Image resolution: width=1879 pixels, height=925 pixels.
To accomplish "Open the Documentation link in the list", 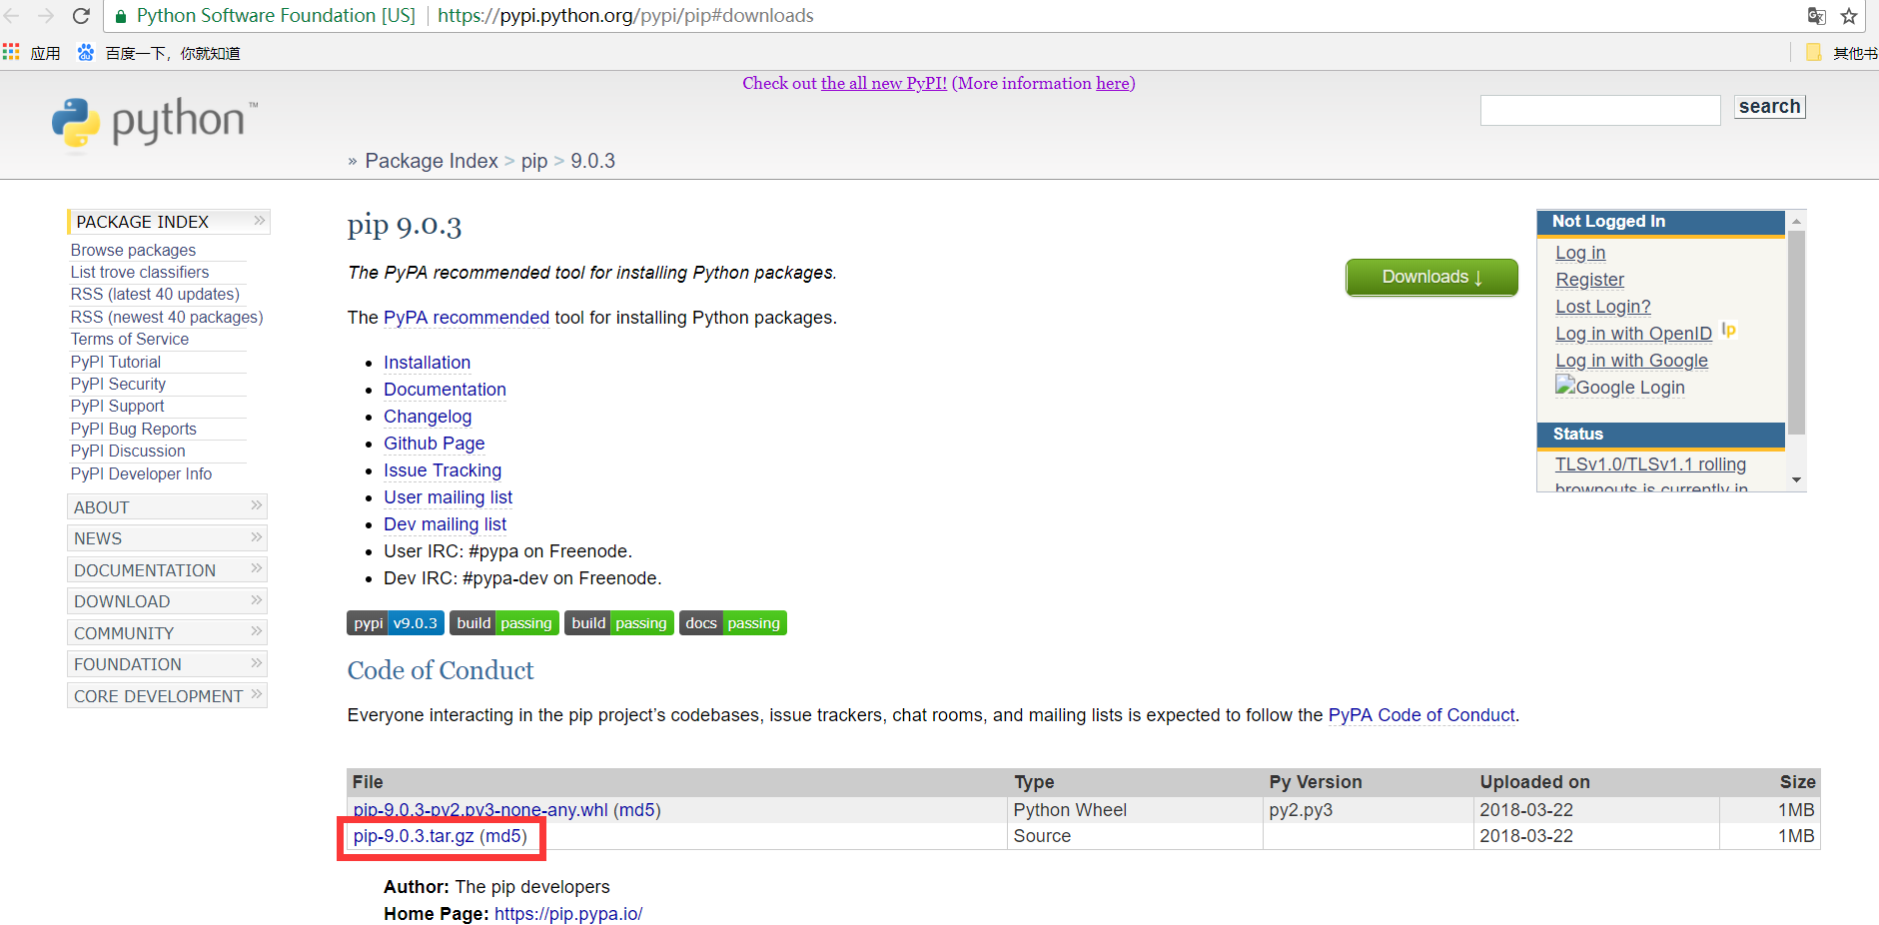I will pos(445,389).
